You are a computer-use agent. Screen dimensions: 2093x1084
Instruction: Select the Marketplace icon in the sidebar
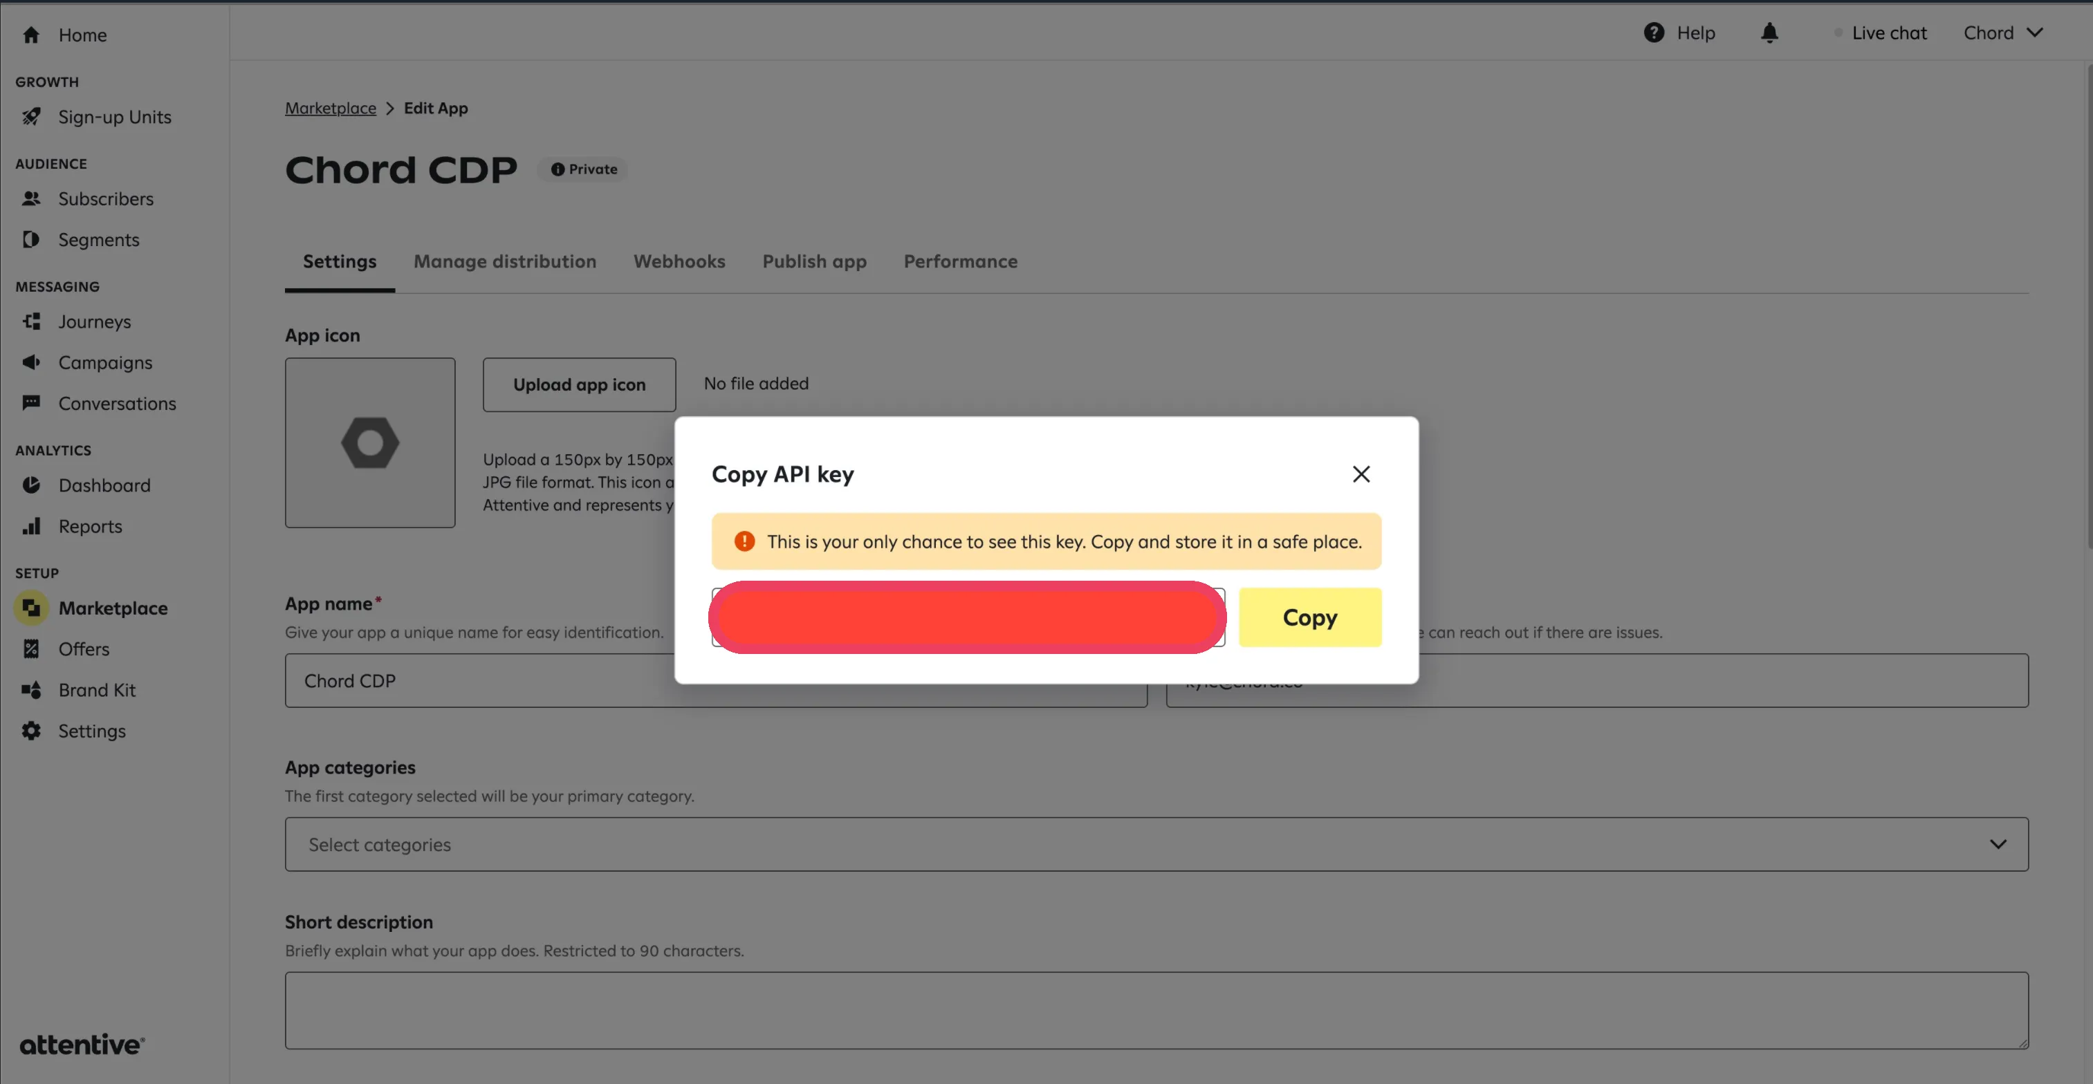[x=31, y=608]
